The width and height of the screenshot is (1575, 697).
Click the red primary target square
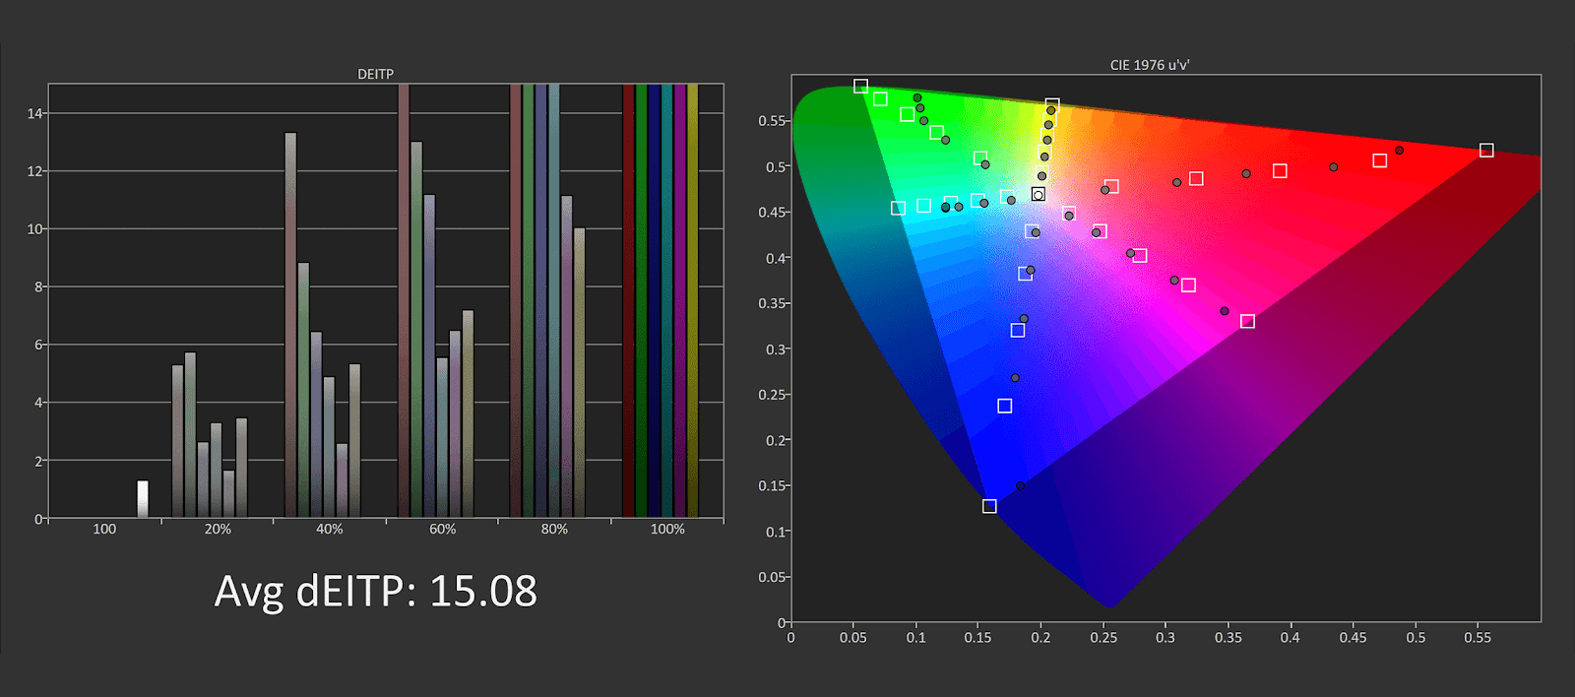coord(1486,151)
